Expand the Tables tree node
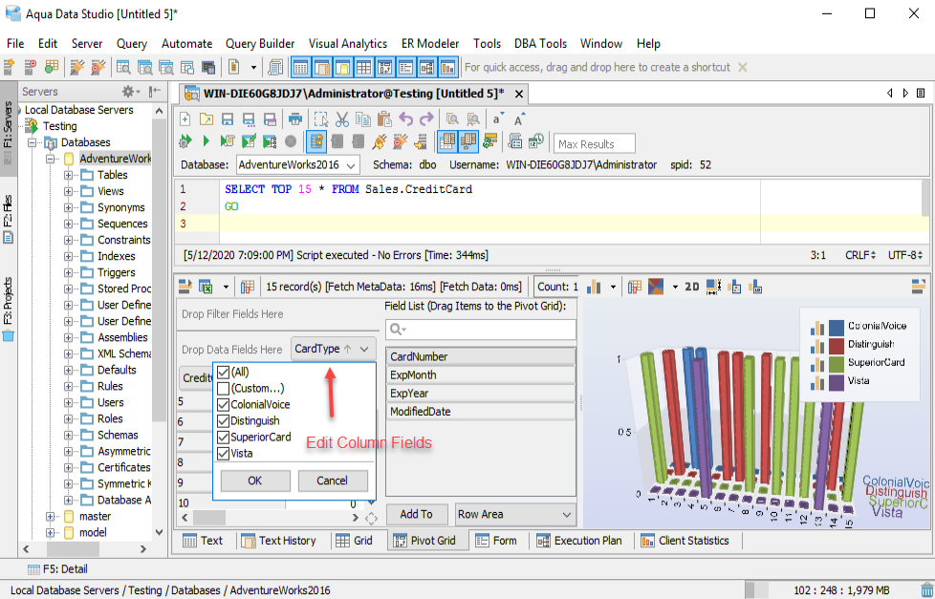The image size is (935, 599). click(x=69, y=175)
